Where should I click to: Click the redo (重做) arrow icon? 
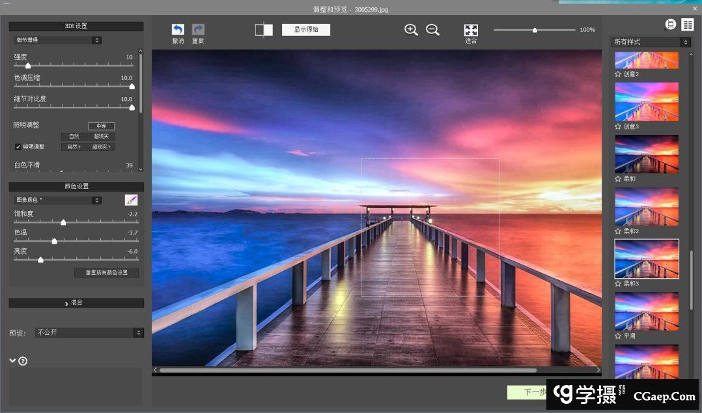pos(198,30)
